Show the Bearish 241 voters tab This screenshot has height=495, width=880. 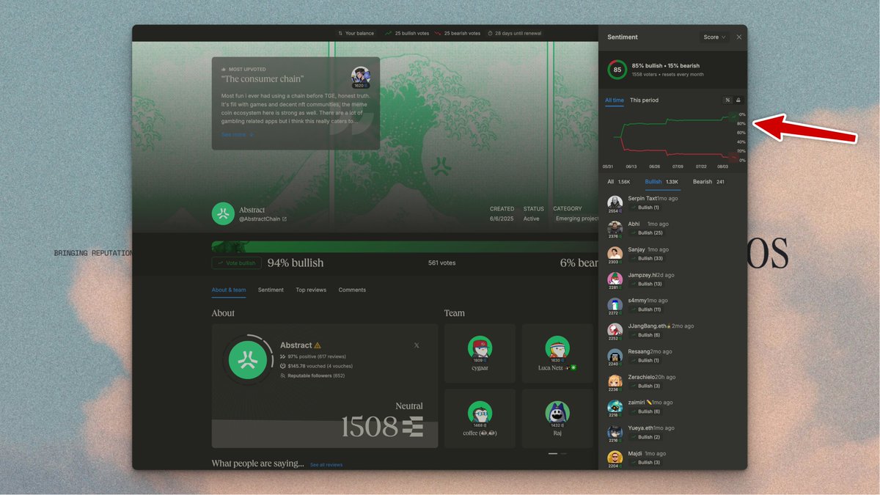coord(708,182)
